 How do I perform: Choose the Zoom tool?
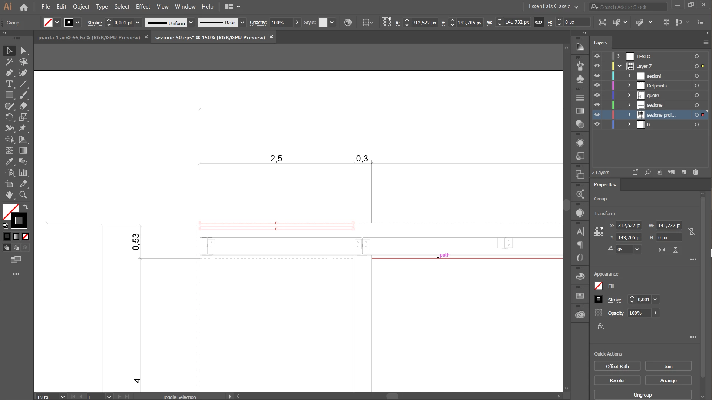pos(23,195)
